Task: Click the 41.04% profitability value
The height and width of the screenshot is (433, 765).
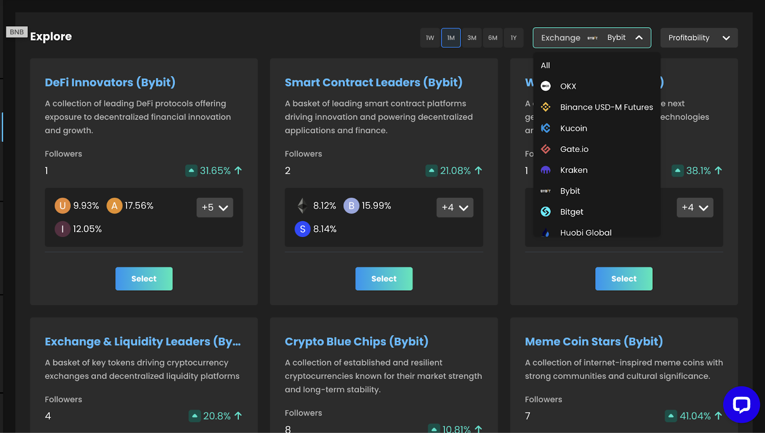Action: point(695,416)
